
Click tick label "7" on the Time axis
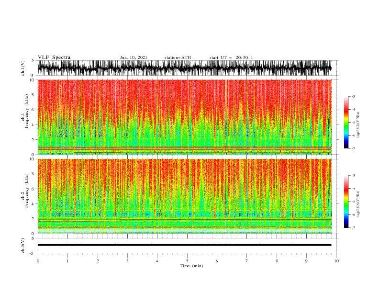[247, 261]
